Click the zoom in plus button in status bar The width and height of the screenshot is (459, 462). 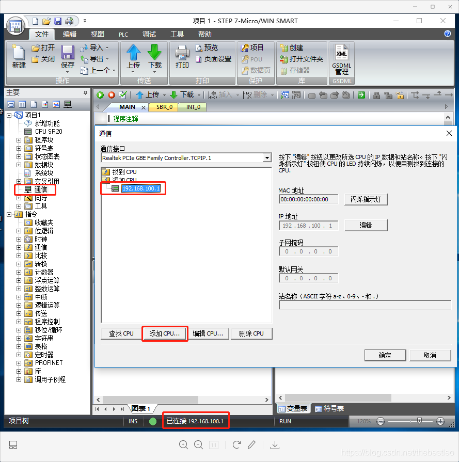[x=440, y=421]
